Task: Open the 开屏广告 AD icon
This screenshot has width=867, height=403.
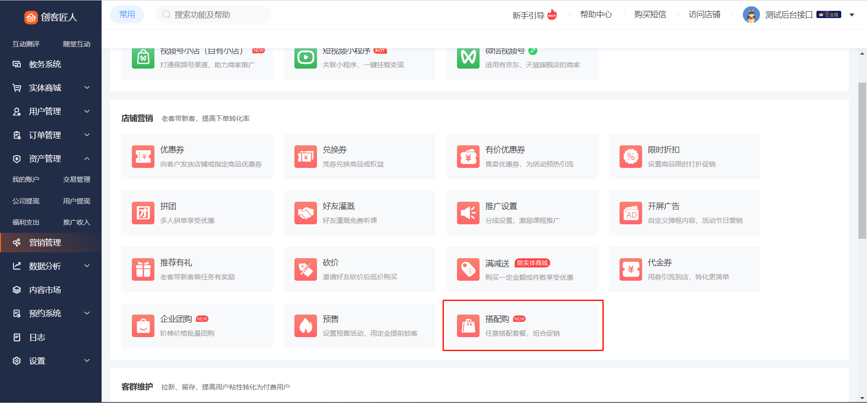Action: tap(631, 213)
